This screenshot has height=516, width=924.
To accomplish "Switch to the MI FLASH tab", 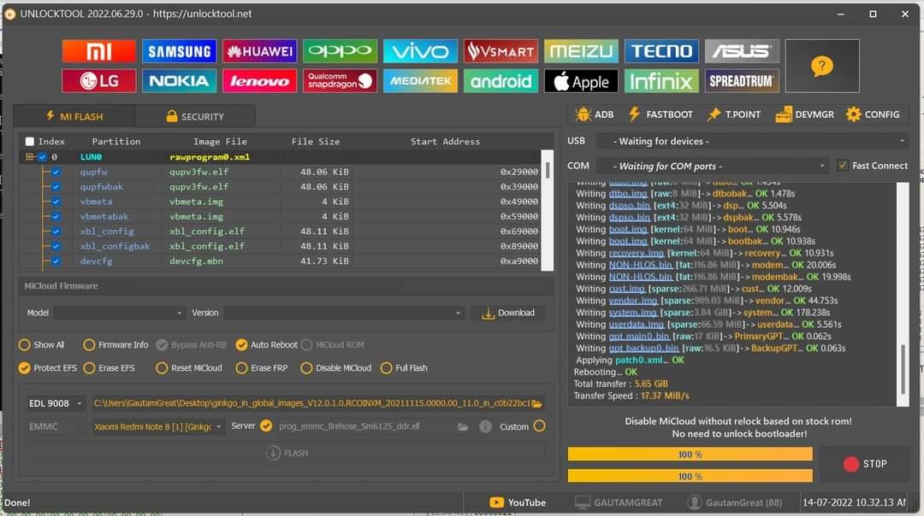I will 74,116.
